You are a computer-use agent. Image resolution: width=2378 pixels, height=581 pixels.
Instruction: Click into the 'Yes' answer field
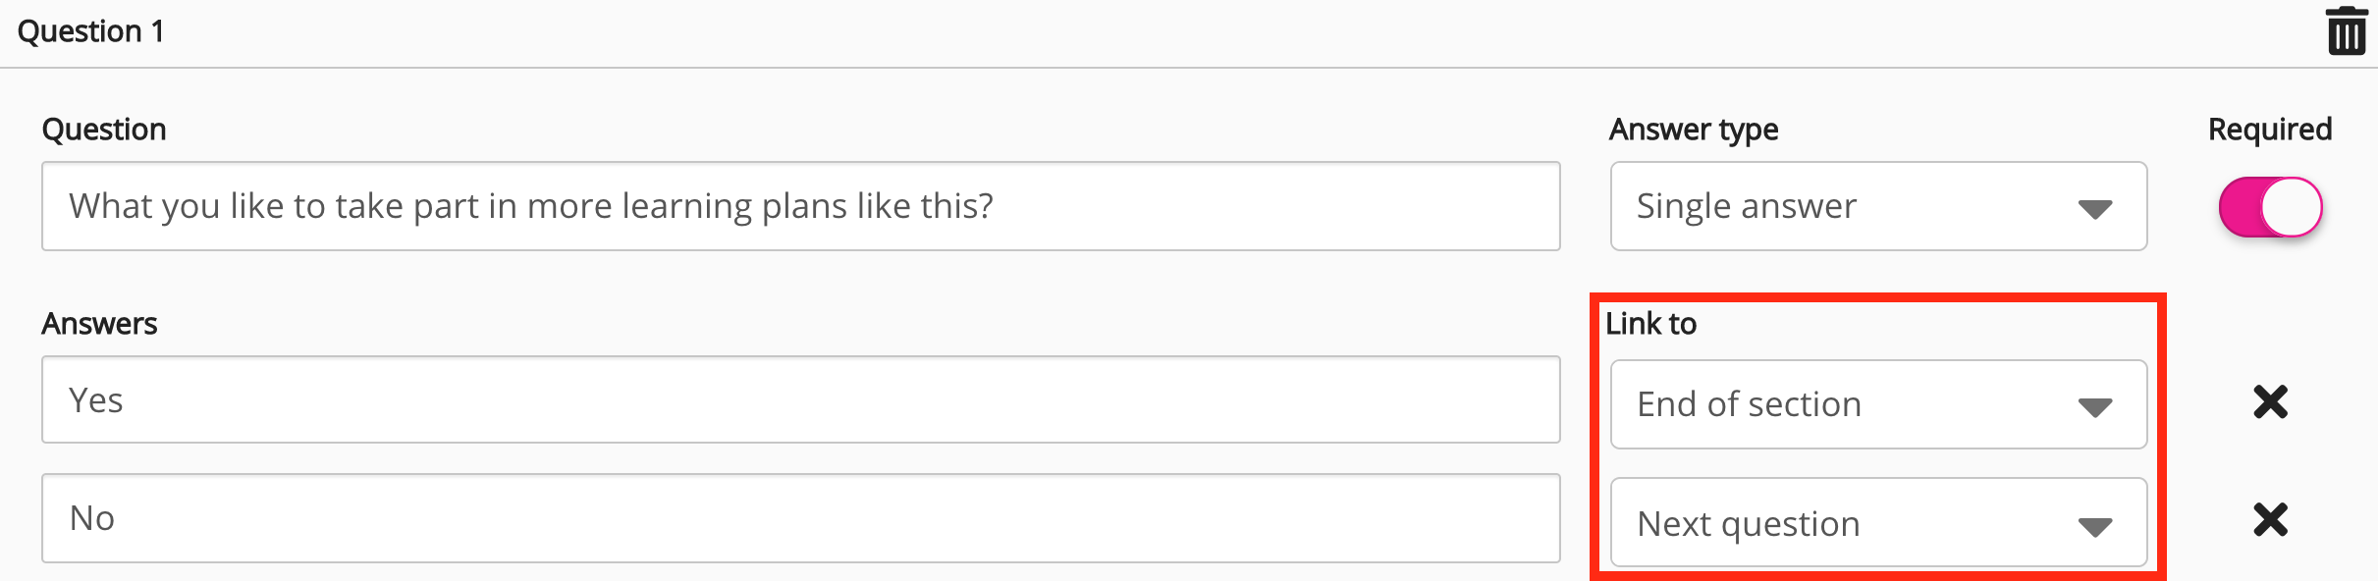point(800,399)
